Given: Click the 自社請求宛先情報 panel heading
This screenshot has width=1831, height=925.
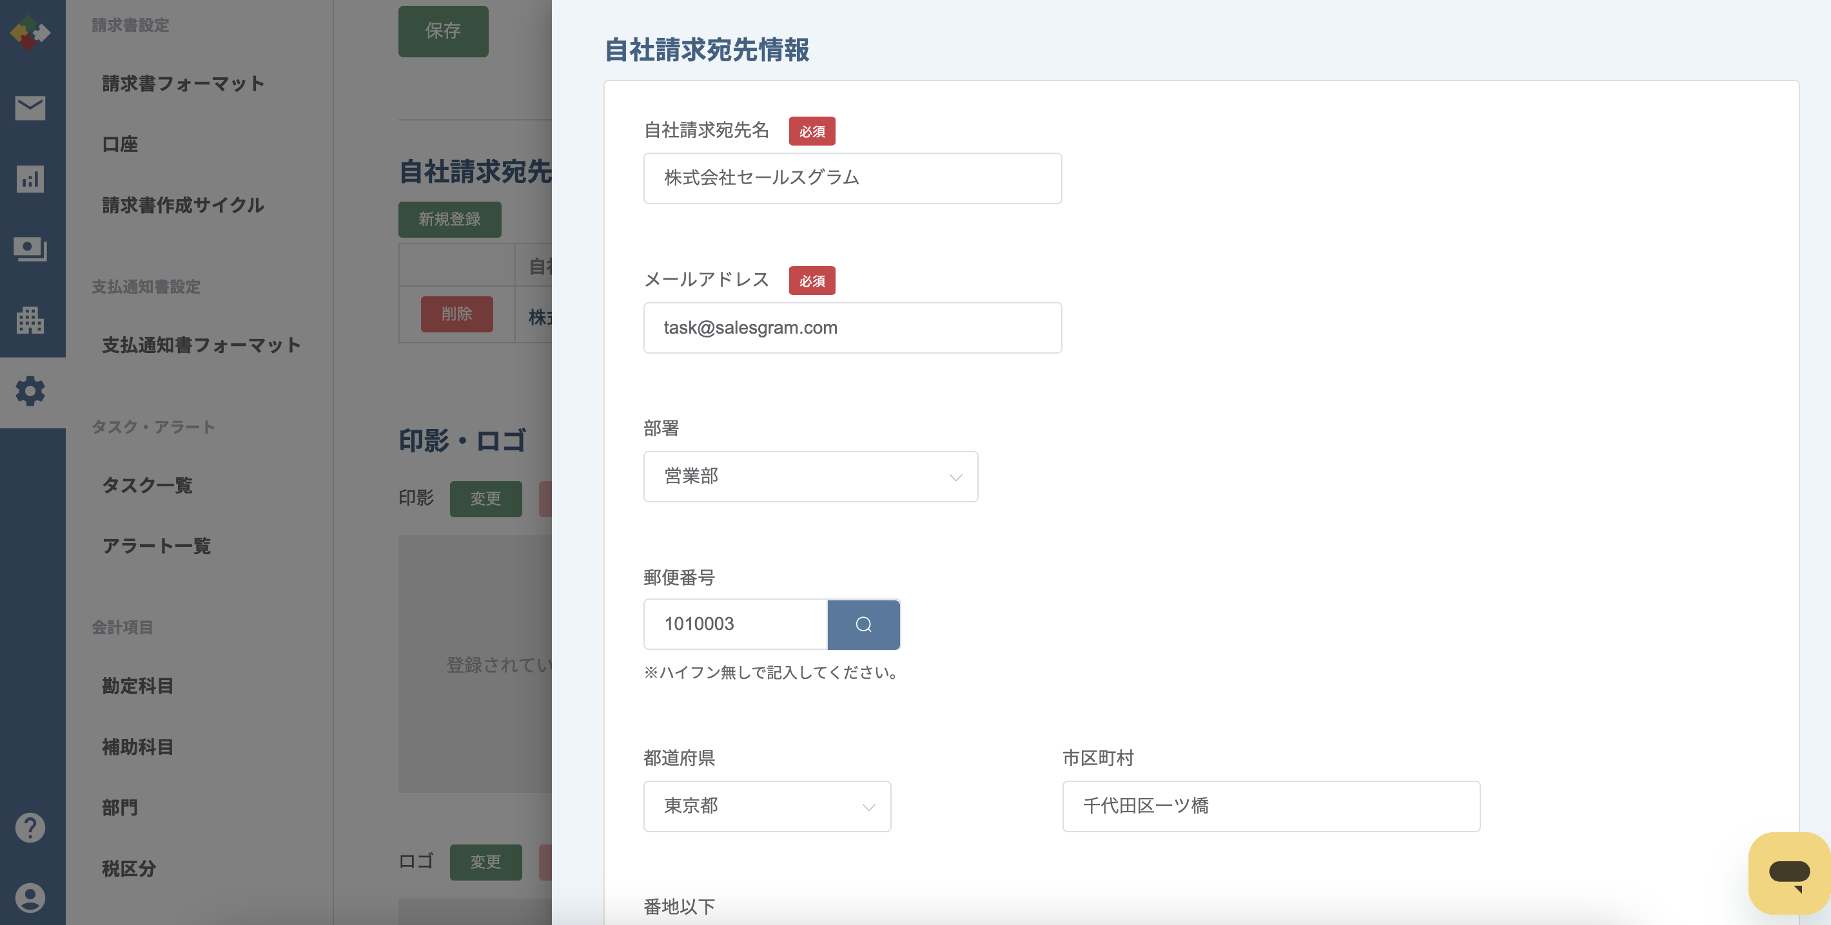Looking at the screenshot, I should (707, 50).
